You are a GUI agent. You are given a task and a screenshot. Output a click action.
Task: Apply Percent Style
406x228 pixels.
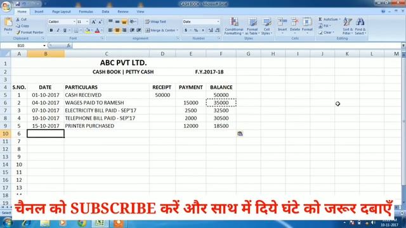coord(196,30)
